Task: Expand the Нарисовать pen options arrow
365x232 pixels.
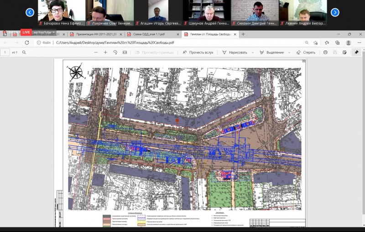Action: [x=253, y=52]
